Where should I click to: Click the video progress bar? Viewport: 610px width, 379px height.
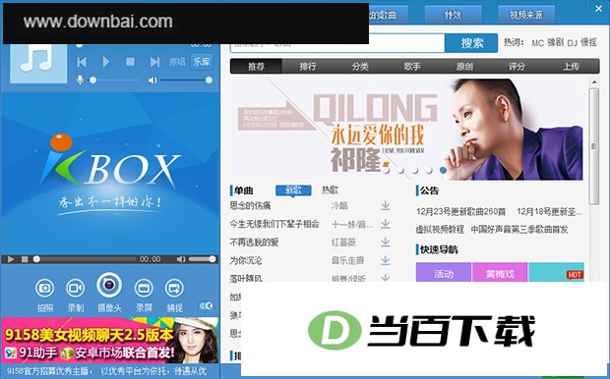click(85, 259)
